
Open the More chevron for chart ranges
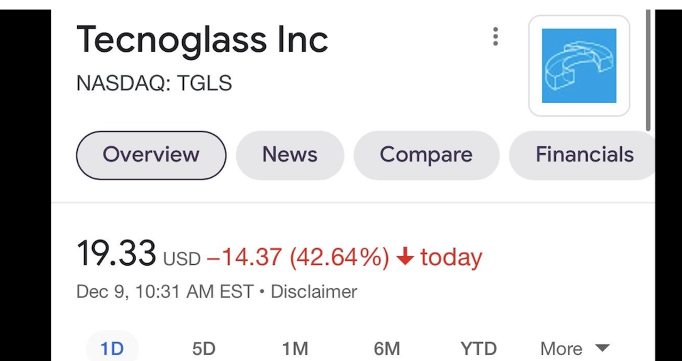coord(602,348)
